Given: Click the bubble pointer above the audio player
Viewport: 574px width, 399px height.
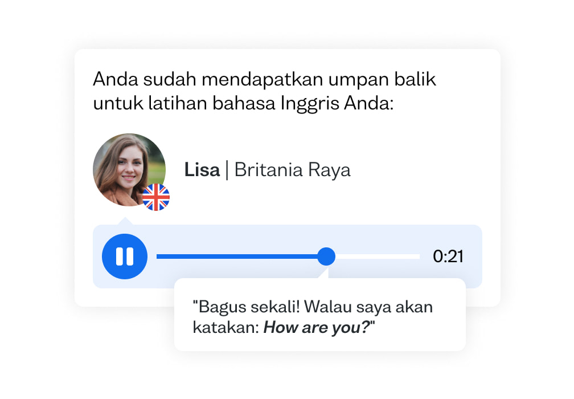Looking at the screenshot, I should pyautogui.click(x=125, y=221).
